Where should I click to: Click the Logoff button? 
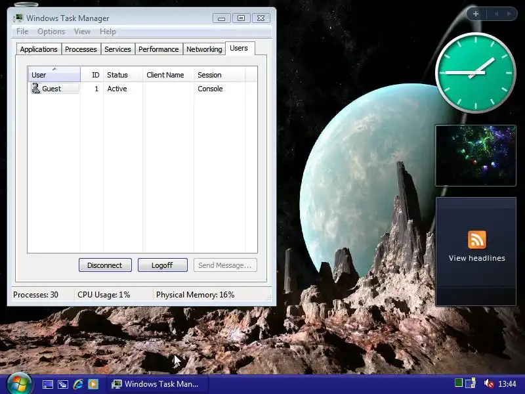point(162,265)
